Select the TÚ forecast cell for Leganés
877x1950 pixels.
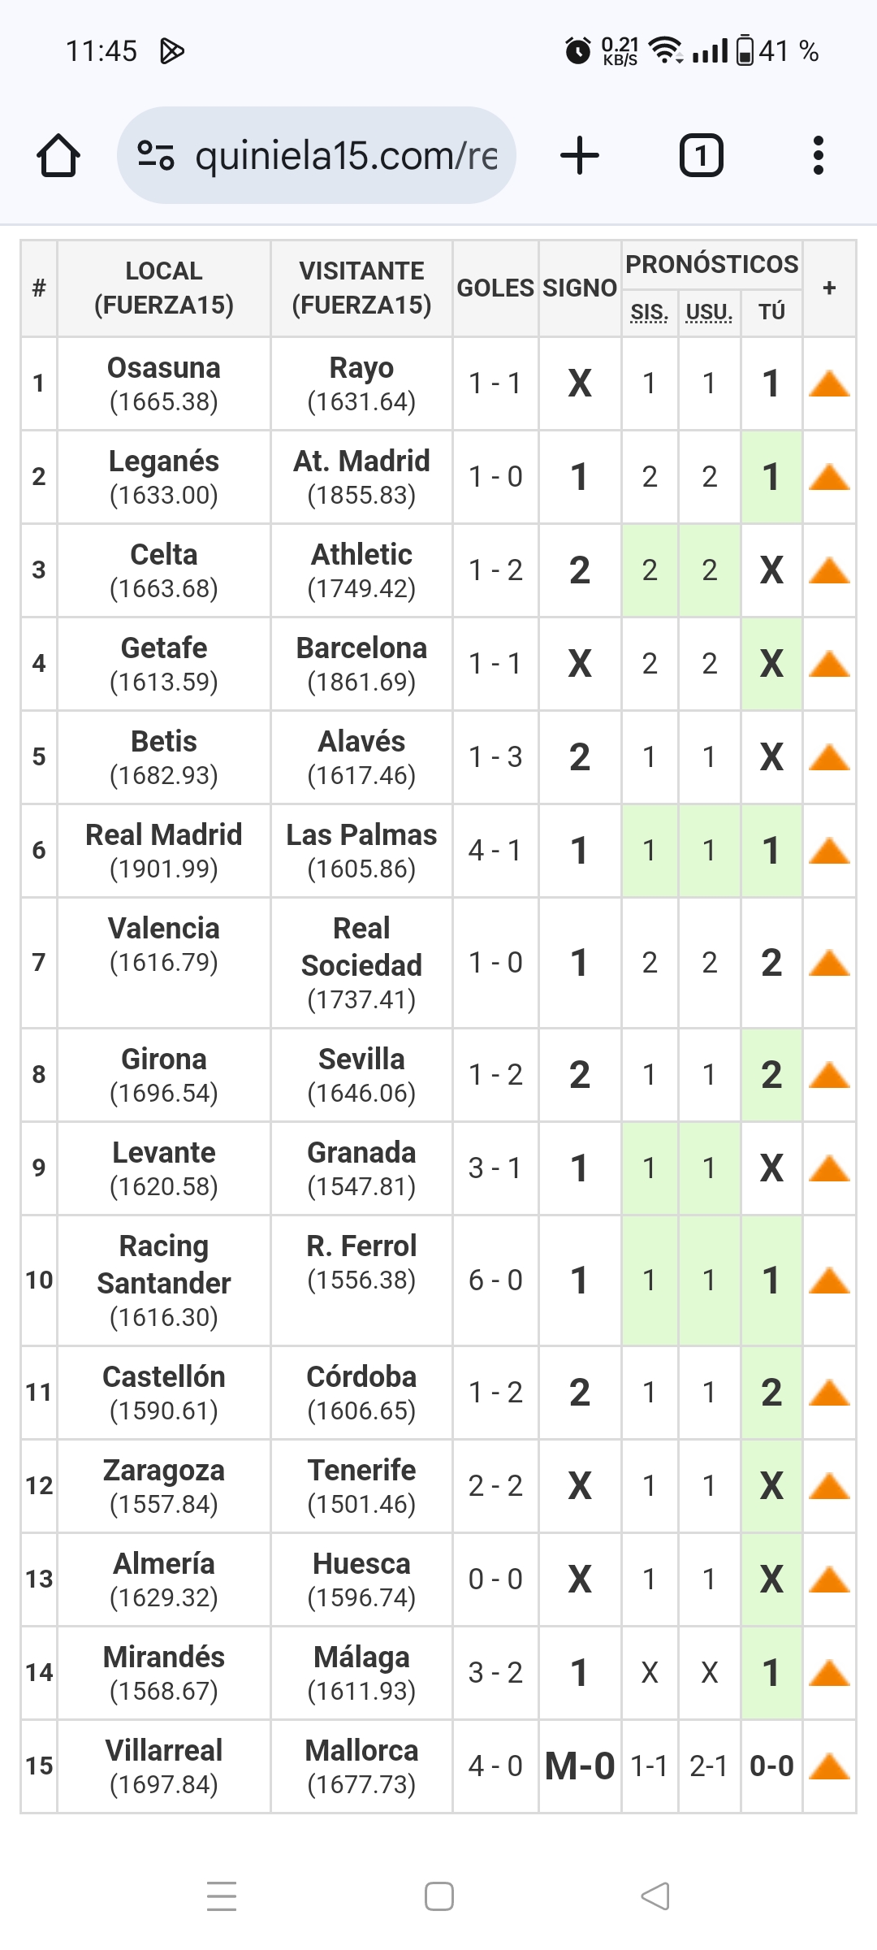[771, 477]
